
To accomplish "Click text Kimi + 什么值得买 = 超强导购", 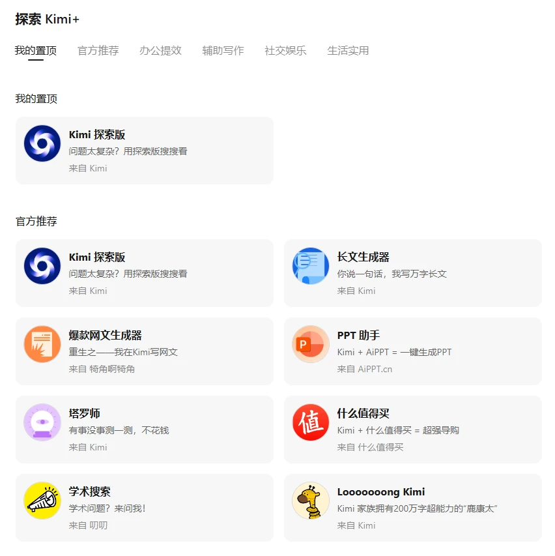I will (398, 430).
